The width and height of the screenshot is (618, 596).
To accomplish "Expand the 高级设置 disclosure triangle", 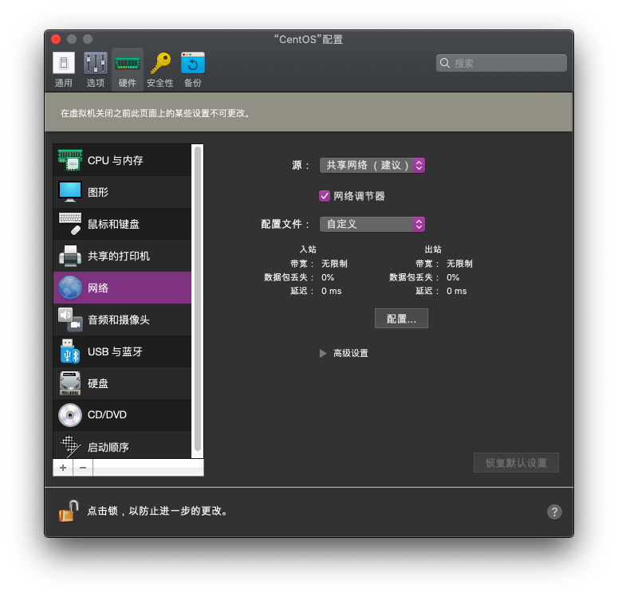I will click(323, 353).
